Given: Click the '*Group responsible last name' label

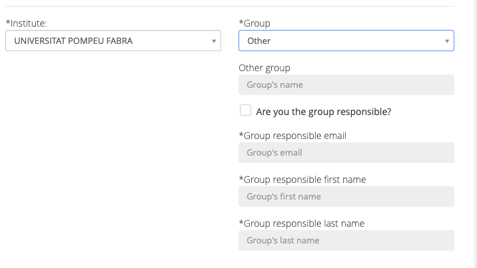Looking at the screenshot, I should [301, 223].
